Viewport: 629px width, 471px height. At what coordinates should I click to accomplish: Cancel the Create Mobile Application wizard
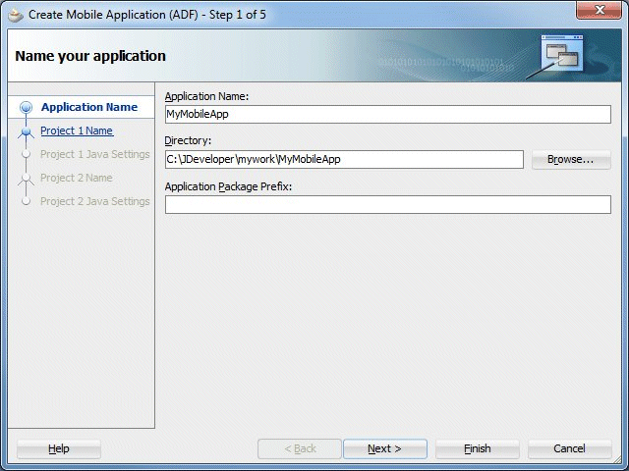[x=570, y=448]
